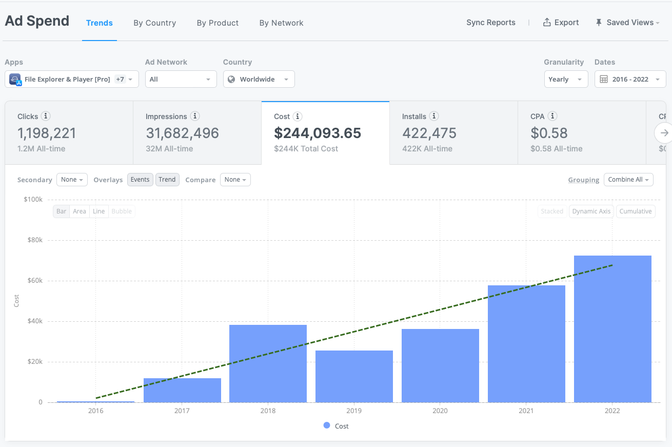This screenshot has height=447, width=672.
Task: Enable the Cumulative chart option
Action: tap(635, 211)
